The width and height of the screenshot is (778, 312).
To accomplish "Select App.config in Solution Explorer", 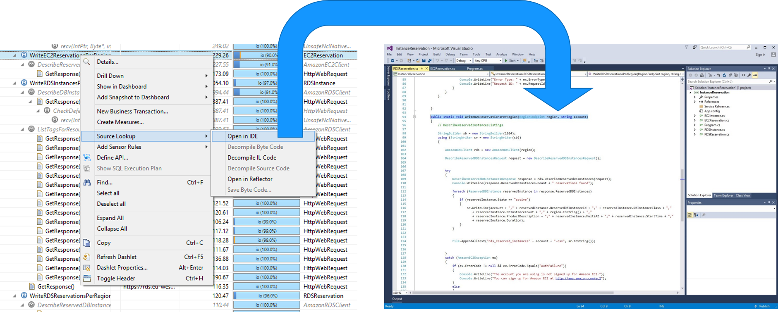I will coord(712,111).
